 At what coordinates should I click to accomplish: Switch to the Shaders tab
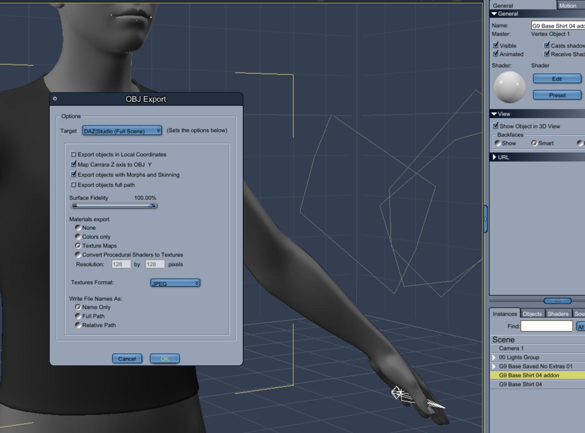coord(558,314)
